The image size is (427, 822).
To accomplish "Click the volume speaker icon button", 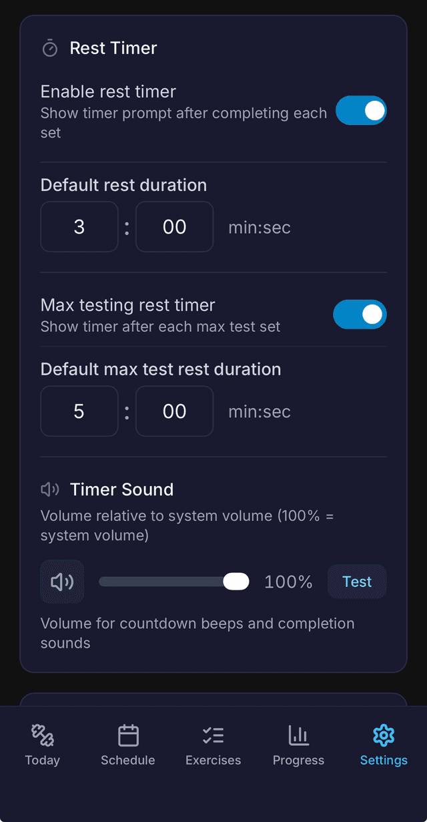I will (x=61, y=581).
